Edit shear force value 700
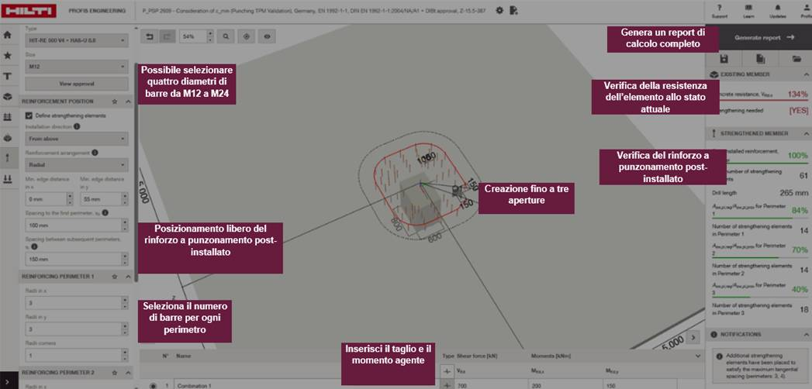The height and width of the screenshot is (389, 812). (x=491, y=385)
